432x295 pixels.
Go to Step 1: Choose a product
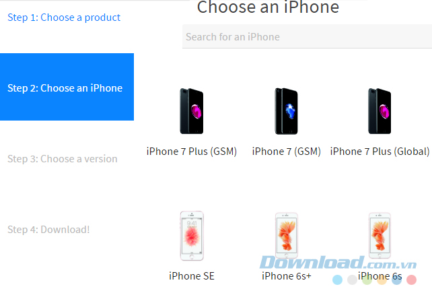click(x=64, y=18)
